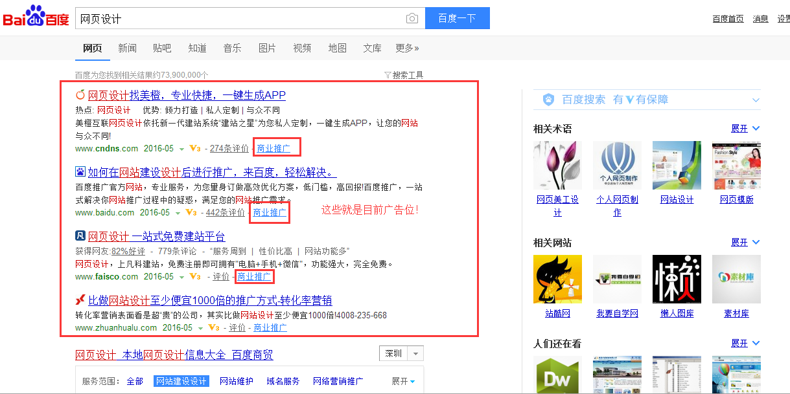The height and width of the screenshot is (394, 790).
Task: Select 全部 service range filter
Action: (135, 381)
